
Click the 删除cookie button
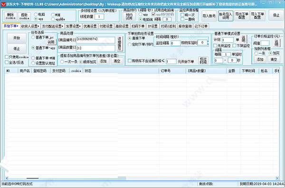pyautogui.click(x=10, y=16)
